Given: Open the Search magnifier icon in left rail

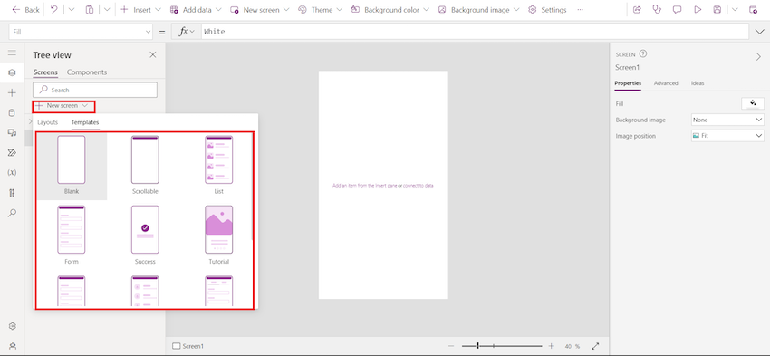Looking at the screenshot, I should tap(13, 213).
